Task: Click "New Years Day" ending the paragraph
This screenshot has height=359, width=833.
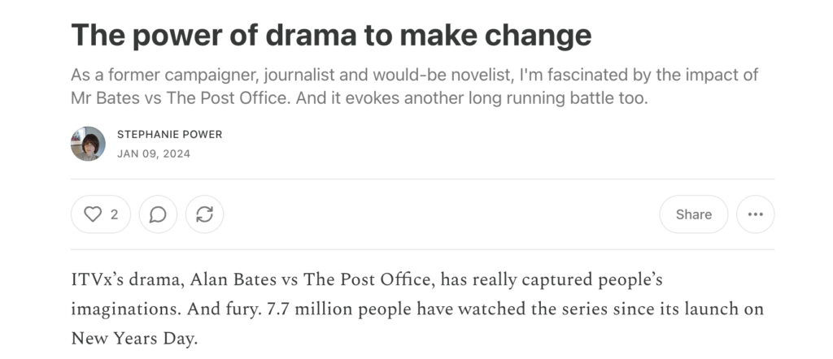Action: [134, 339]
